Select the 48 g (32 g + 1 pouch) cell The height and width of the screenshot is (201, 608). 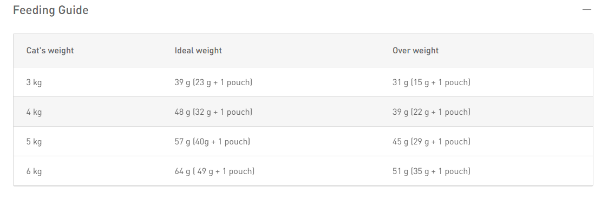(x=213, y=112)
